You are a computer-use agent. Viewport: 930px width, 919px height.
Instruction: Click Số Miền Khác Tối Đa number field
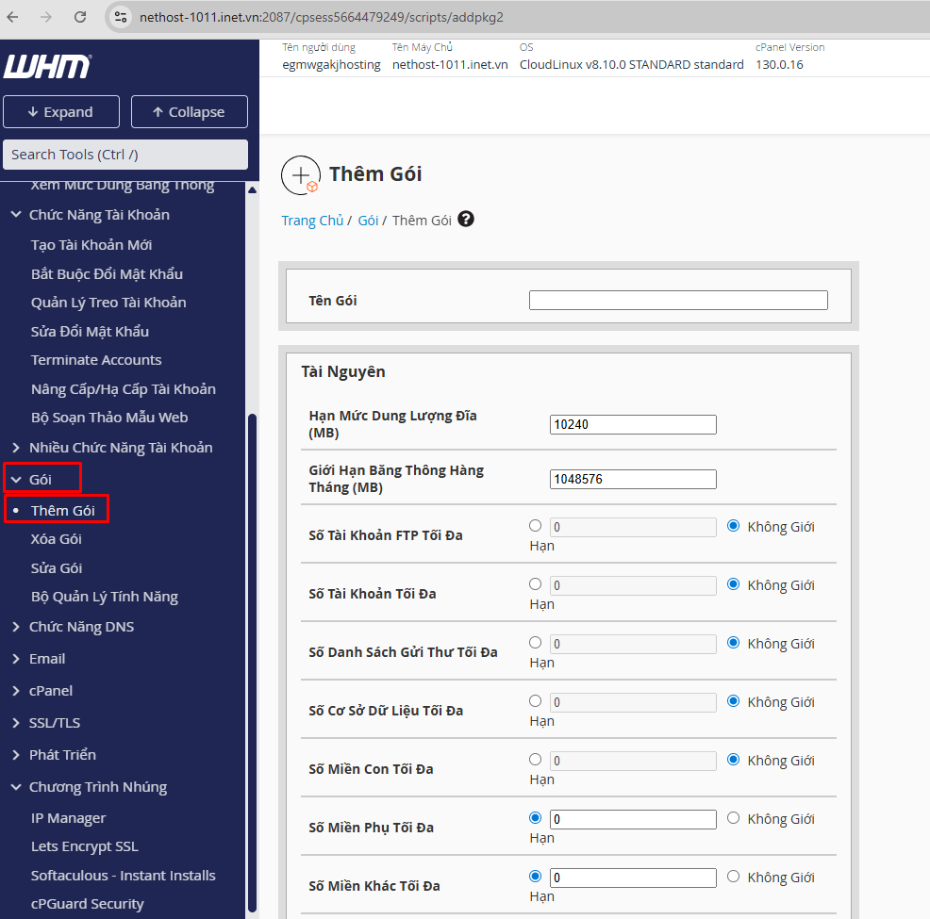coord(633,878)
